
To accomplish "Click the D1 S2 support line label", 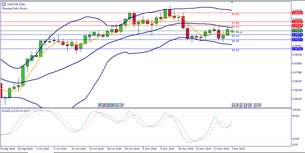I will click(x=235, y=41).
